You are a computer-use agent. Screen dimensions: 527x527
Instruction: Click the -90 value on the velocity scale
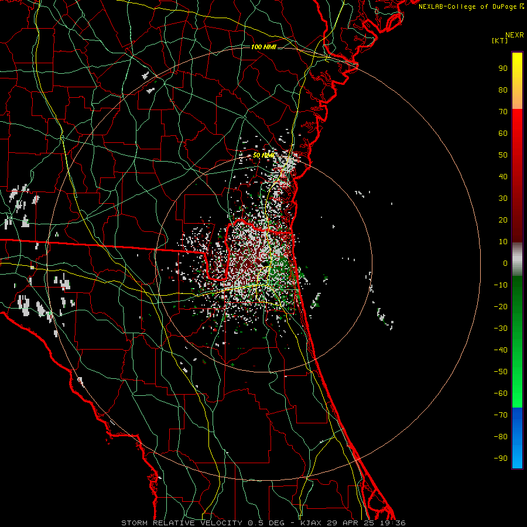point(501,458)
